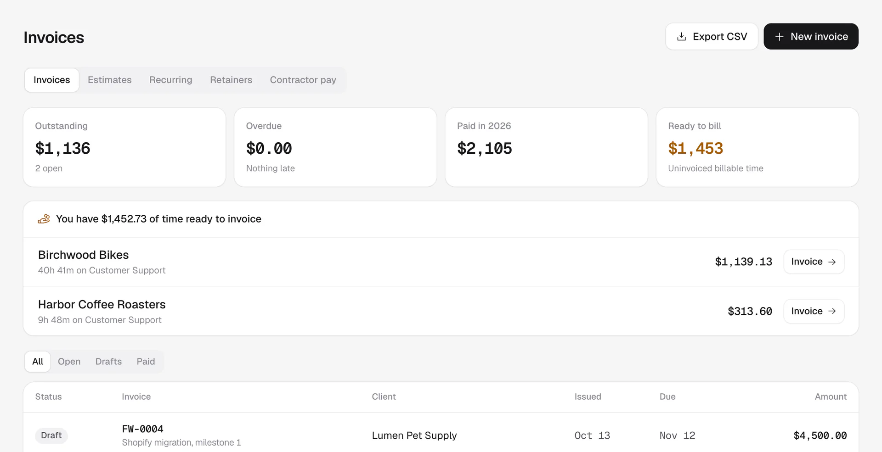Click the hand-coins icon beside ready to invoice
Screen dimensions: 882x452
[x=44, y=219]
